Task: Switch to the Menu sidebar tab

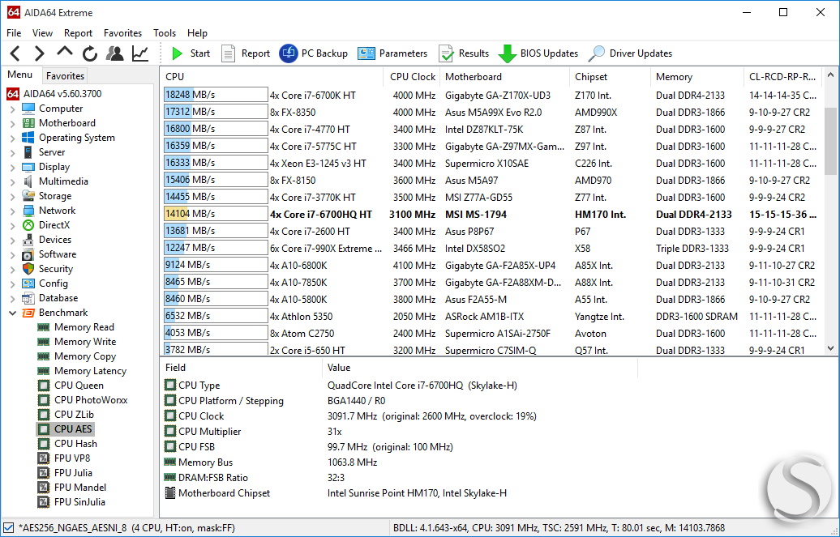Action: pos(20,75)
